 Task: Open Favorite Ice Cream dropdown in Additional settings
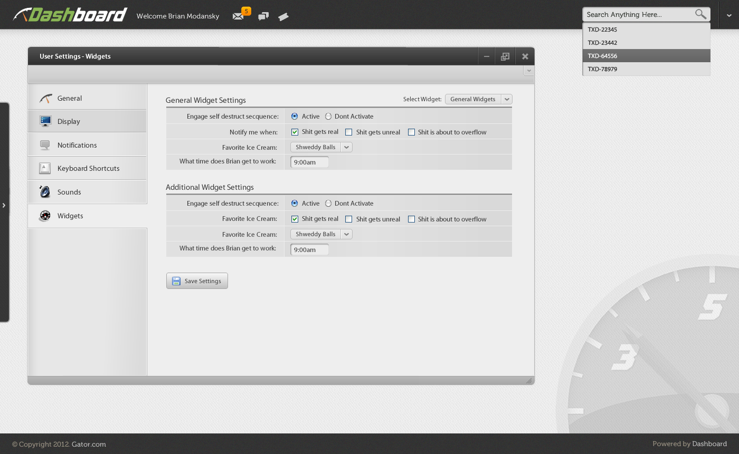point(321,234)
